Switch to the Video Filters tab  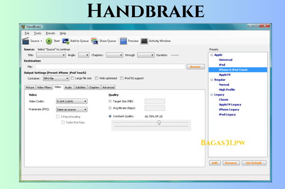44,87
